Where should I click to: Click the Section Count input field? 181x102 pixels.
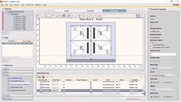163,54
